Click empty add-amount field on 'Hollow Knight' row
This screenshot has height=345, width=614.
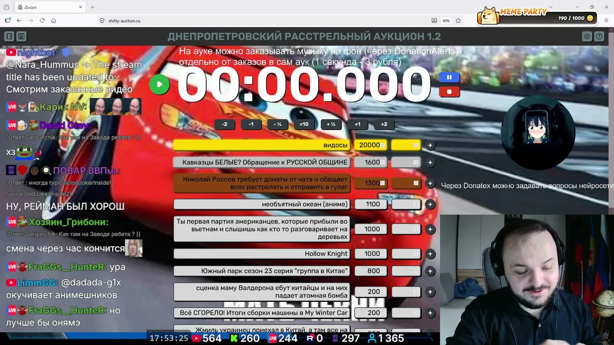[406, 254]
